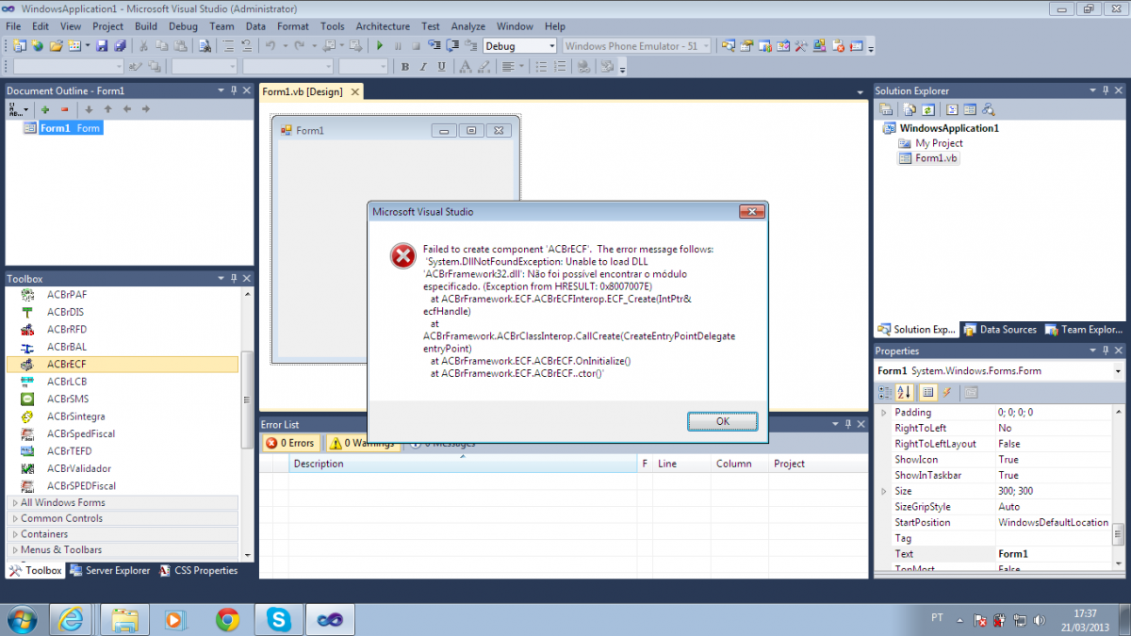1131x636 pixels.
Task: Start debugging with the green play icon
Action: 380,45
